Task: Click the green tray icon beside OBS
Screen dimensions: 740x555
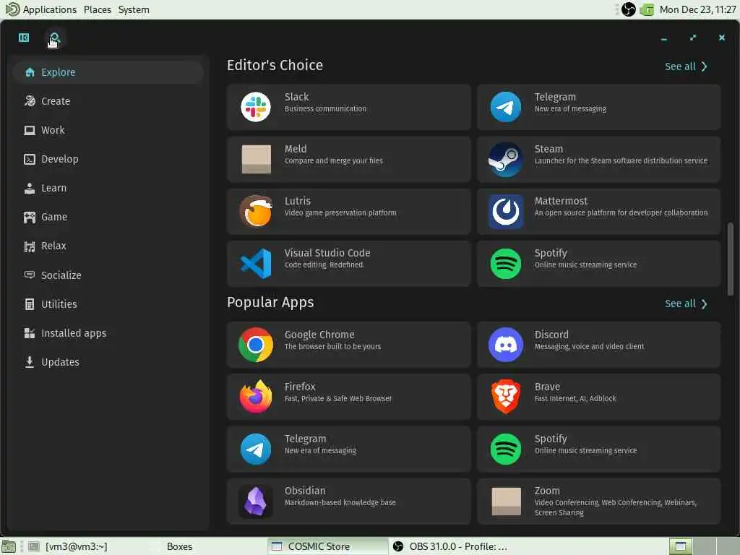Action: pos(647,9)
